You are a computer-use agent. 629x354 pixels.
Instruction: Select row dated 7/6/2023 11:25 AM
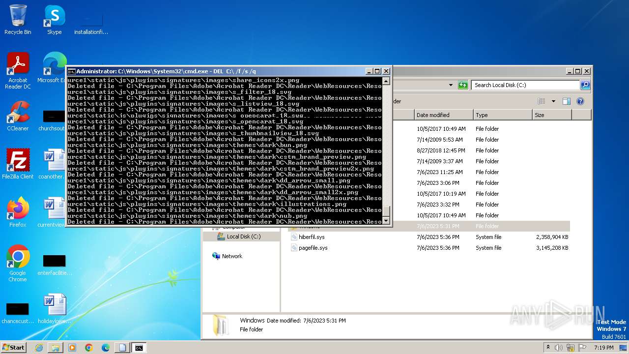pos(481,172)
